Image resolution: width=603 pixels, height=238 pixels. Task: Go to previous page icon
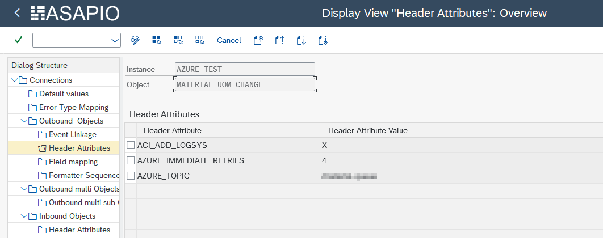pyautogui.click(x=279, y=40)
